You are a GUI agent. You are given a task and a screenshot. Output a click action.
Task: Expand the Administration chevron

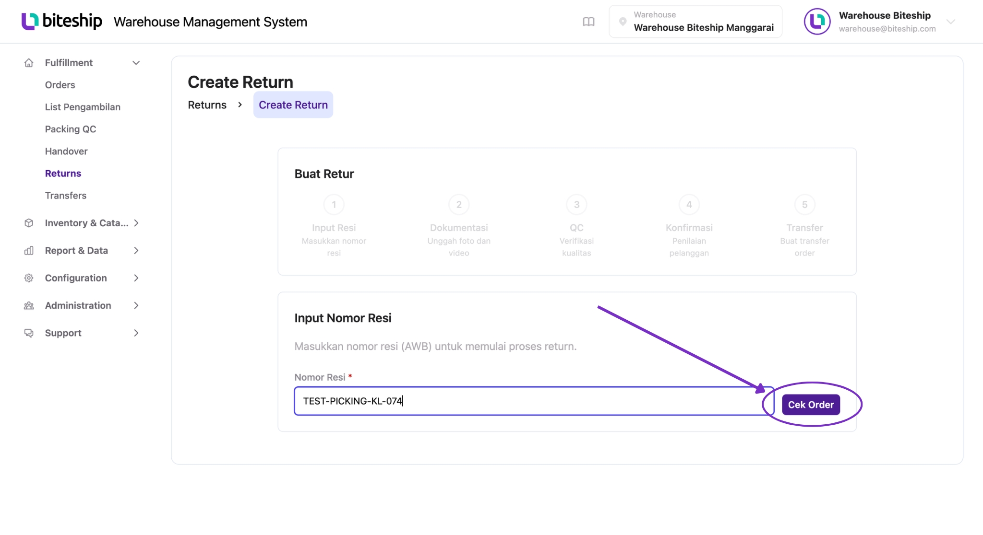(x=136, y=305)
